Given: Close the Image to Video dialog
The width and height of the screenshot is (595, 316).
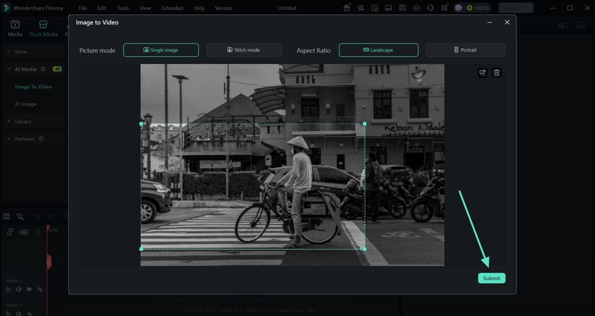Looking at the screenshot, I should [507, 22].
